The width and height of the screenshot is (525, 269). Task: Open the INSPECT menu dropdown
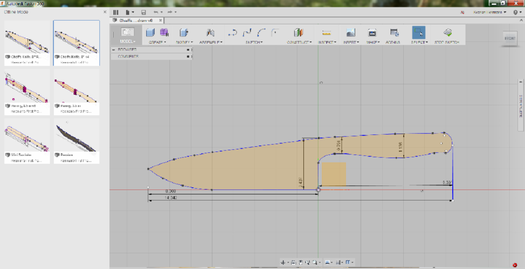327,42
